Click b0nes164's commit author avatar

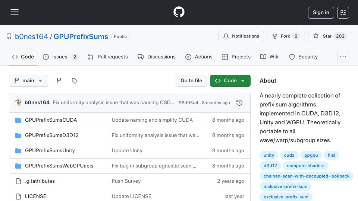18,103
